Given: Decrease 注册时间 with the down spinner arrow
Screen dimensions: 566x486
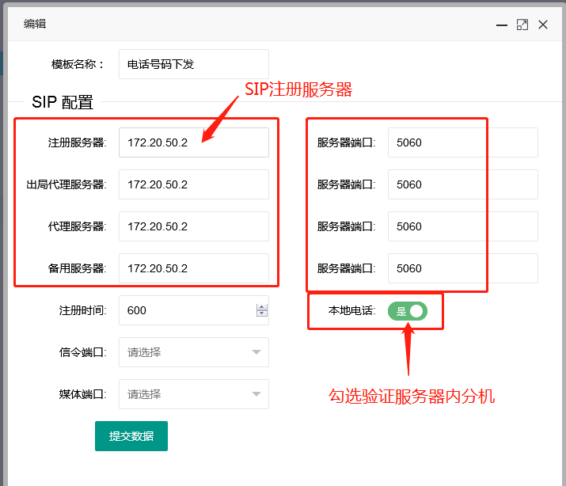Looking at the screenshot, I should 262,313.
